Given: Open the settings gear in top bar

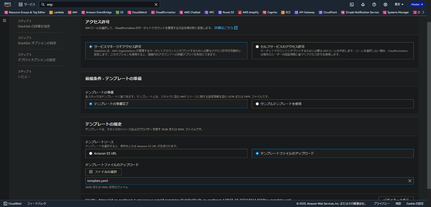Looking at the screenshot, I should [385, 5].
